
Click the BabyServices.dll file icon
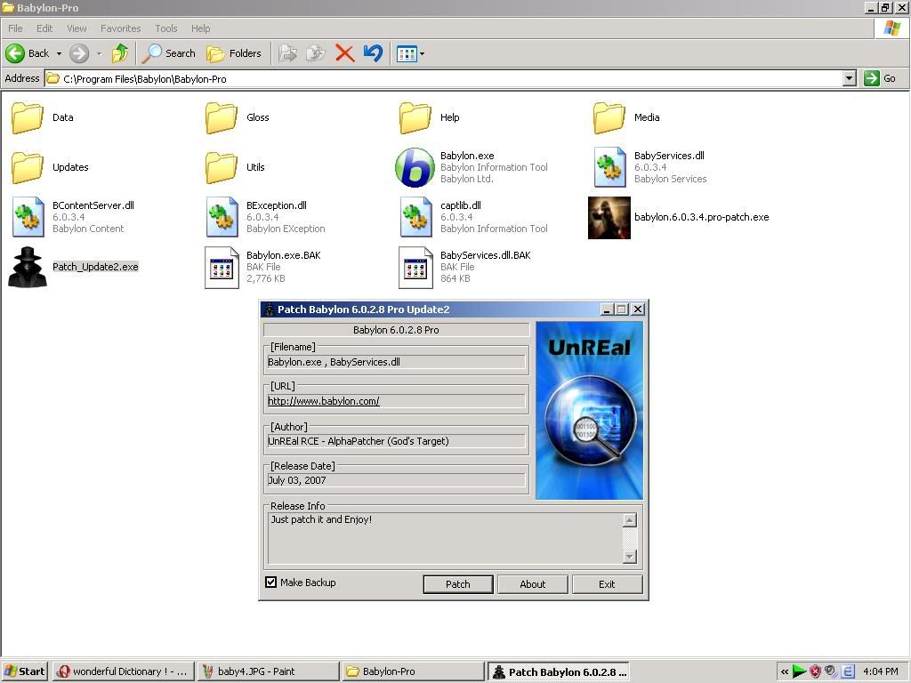coord(609,167)
